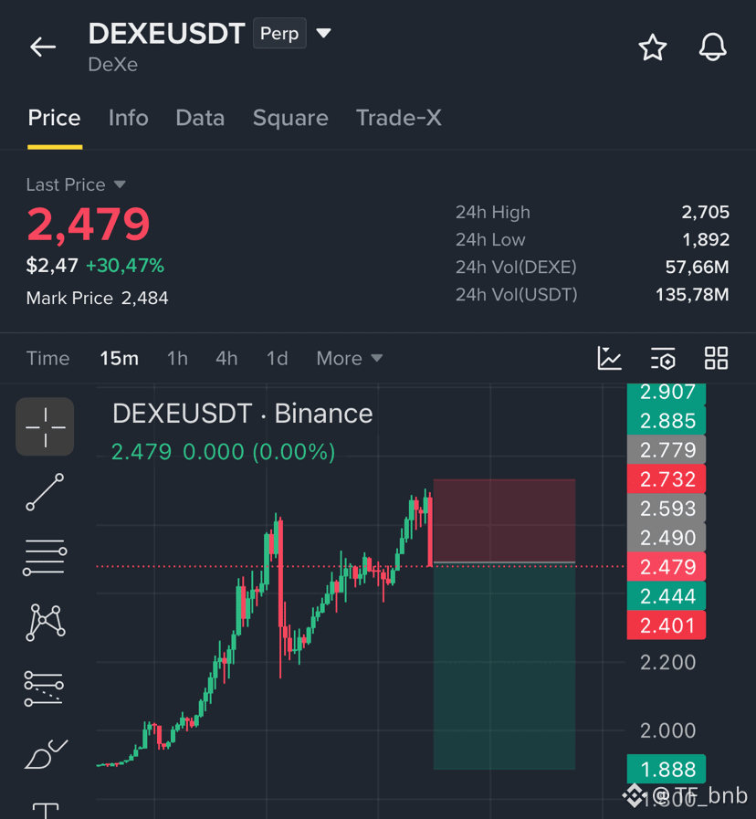Click the 1.888 green price label
This screenshot has height=819, width=756.
pos(667,769)
